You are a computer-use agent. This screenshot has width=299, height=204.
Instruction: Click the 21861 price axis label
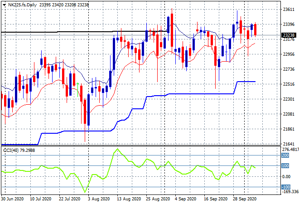pos(289,129)
